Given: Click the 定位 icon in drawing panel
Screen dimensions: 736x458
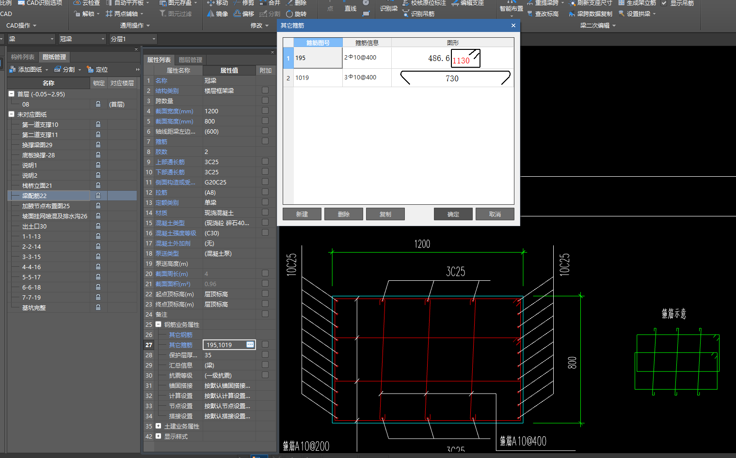Looking at the screenshot, I should (x=90, y=69).
